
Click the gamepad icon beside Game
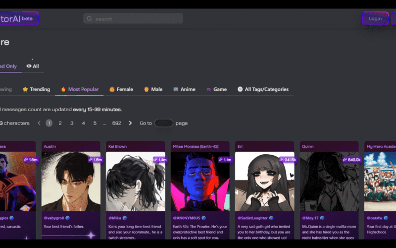(x=208, y=89)
